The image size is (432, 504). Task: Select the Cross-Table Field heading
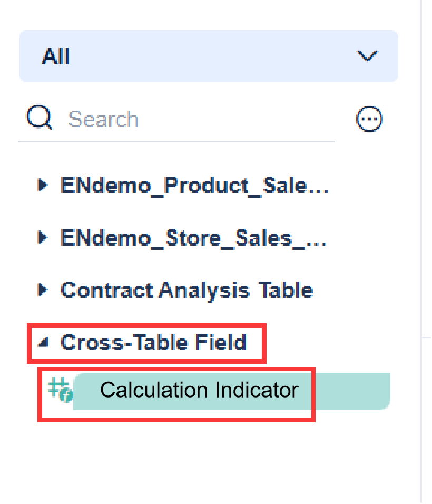154,342
